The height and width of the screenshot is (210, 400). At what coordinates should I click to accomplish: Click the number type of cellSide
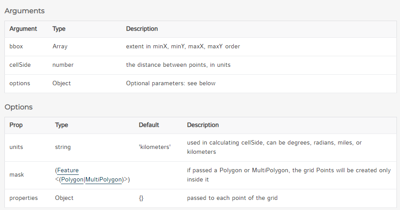[x=63, y=65]
